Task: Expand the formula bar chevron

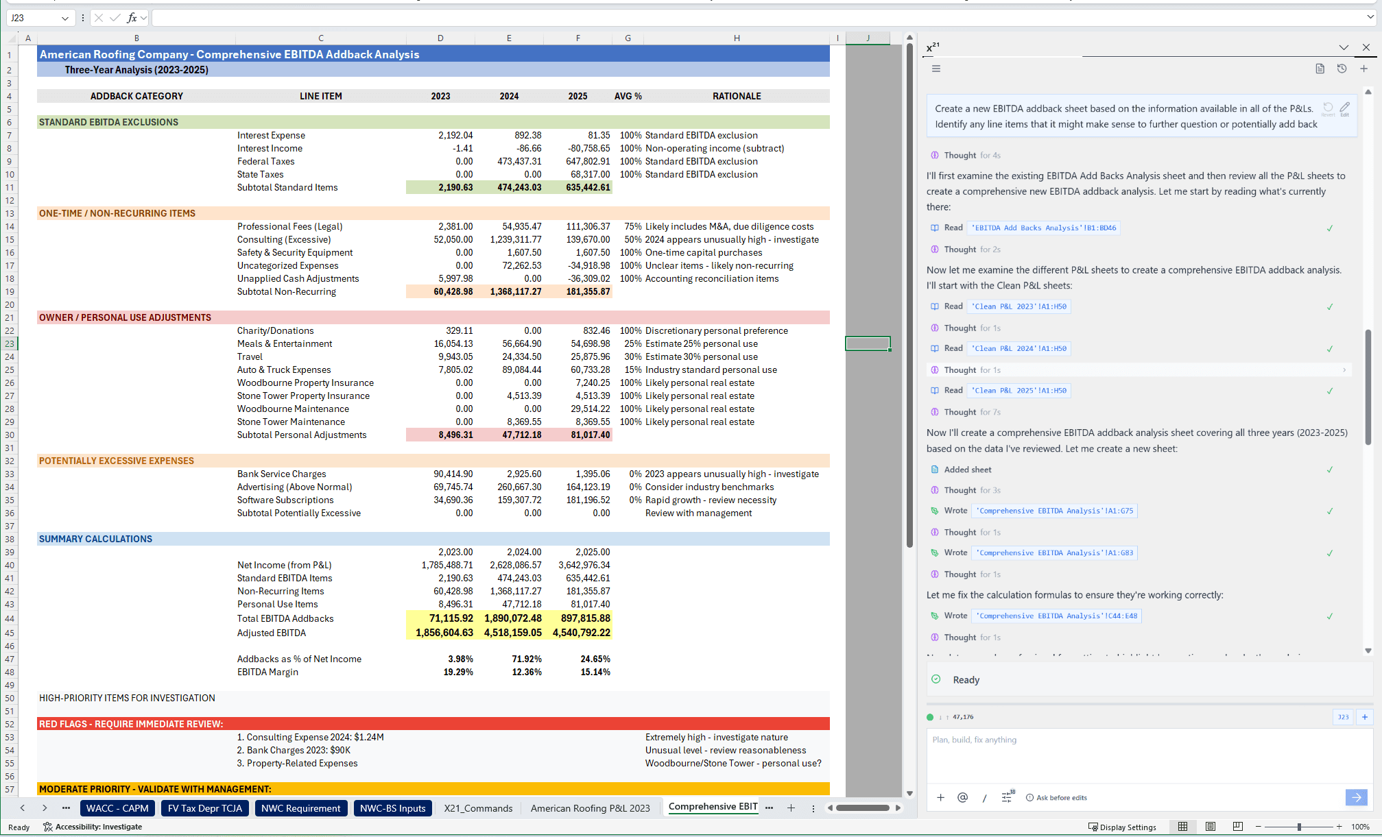Action: 1370,18
